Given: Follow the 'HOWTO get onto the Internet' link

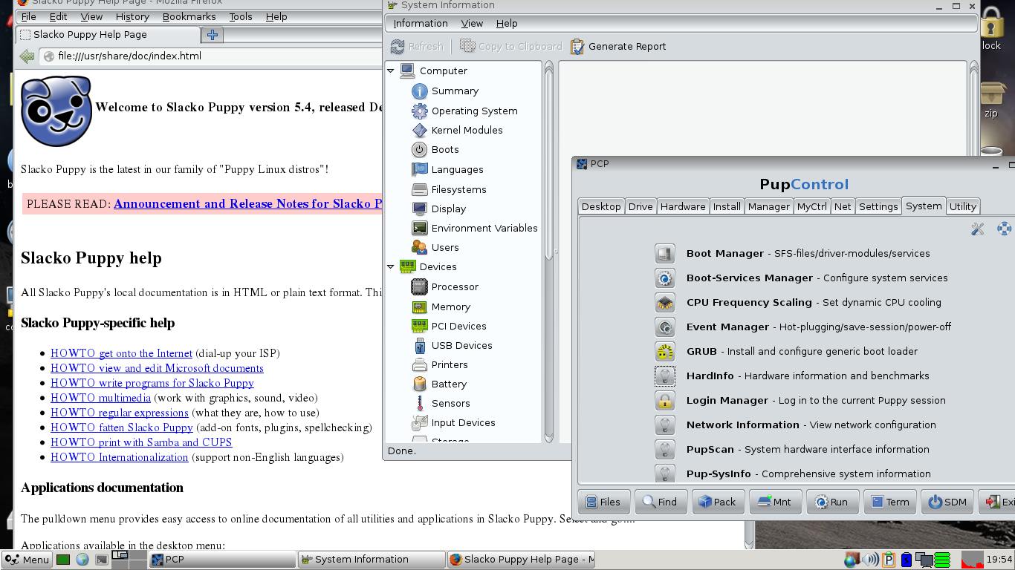Looking at the screenshot, I should tap(121, 353).
